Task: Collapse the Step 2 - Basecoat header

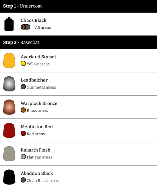Action: pyautogui.click(x=78, y=42)
